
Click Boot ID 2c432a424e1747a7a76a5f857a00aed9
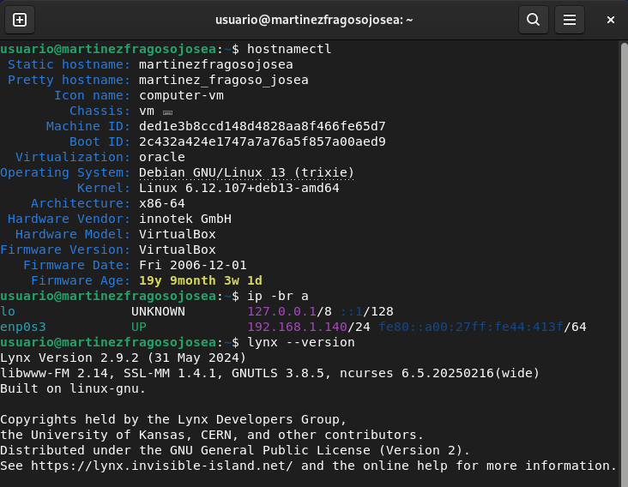[263, 141]
